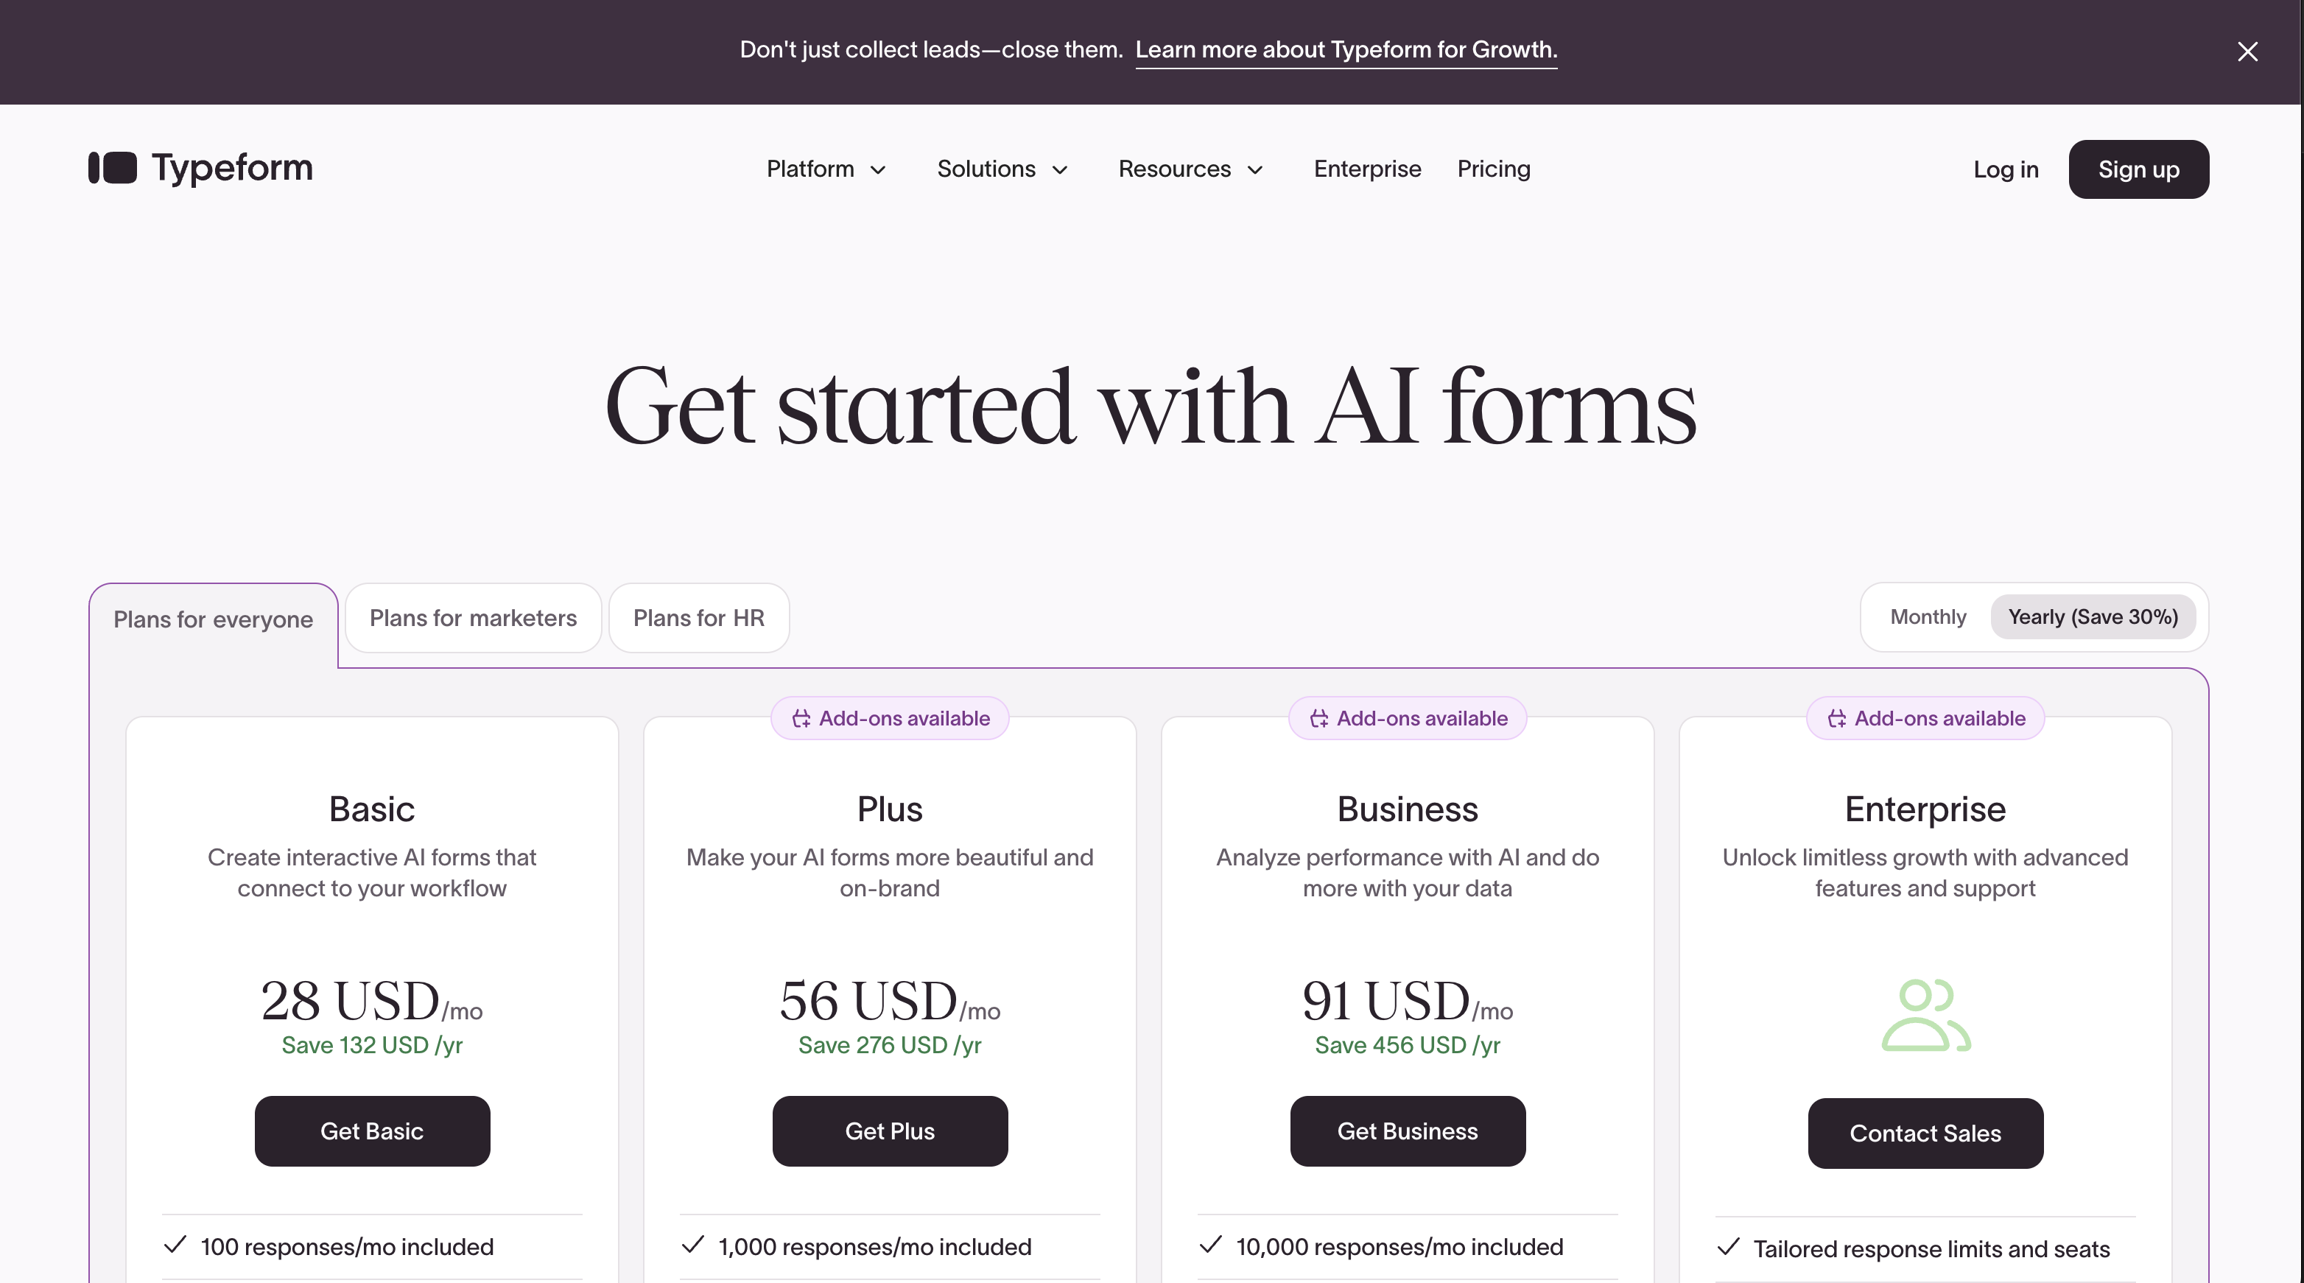Screen dimensions: 2304x1283
Task: Click the Sign up button
Action: pos(2138,169)
